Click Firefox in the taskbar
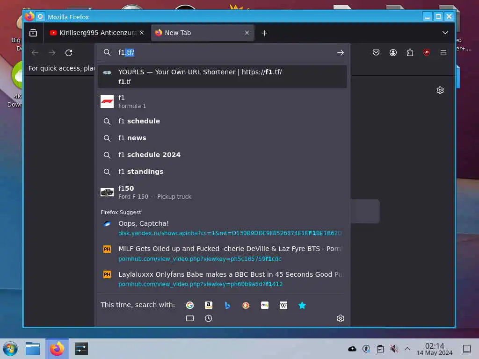Image resolution: width=479 pixels, height=359 pixels. pyautogui.click(x=57, y=349)
